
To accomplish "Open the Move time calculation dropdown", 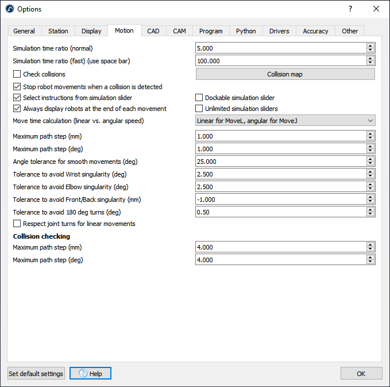I will pyautogui.click(x=285, y=120).
